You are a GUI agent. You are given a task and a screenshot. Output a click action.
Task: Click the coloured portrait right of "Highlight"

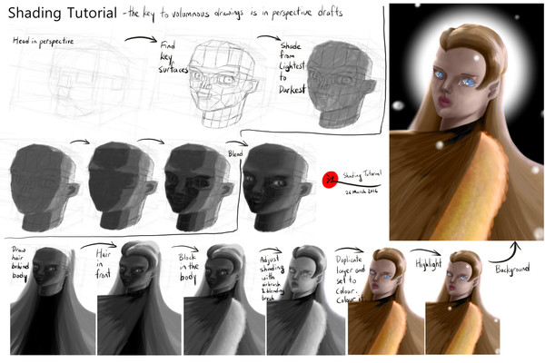coord(462,302)
